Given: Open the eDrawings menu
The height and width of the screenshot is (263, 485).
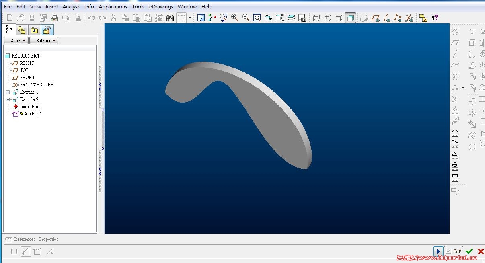Looking at the screenshot, I should coord(161,6).
